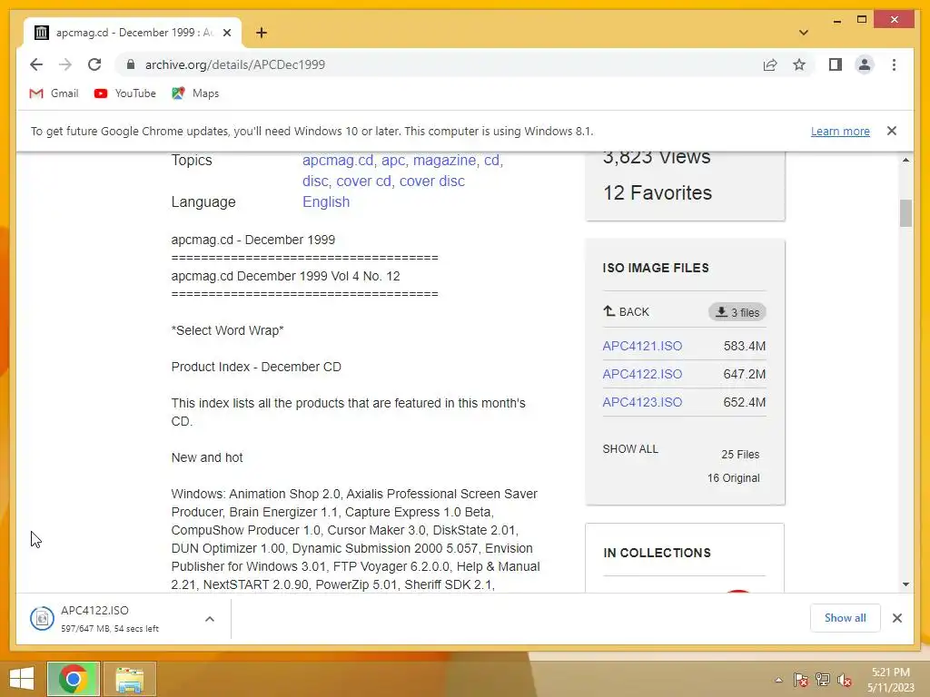Open File Explorer from the taskbar

(129, 679)
